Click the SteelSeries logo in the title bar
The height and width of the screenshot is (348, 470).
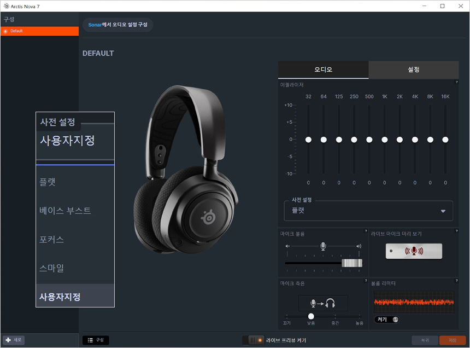coord(5,6)
